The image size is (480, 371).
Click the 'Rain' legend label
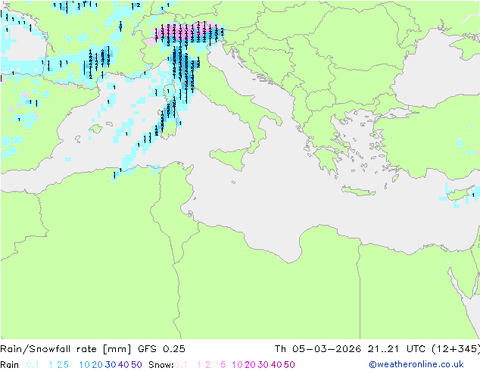click(10, 365)
